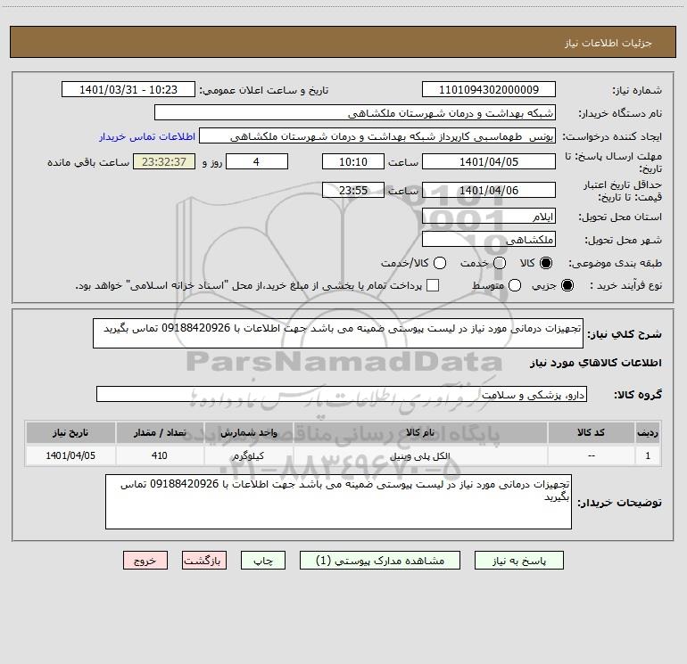Click the quantity cell 410
Screen dimensions: 687x664
click(x=160, y=455)
